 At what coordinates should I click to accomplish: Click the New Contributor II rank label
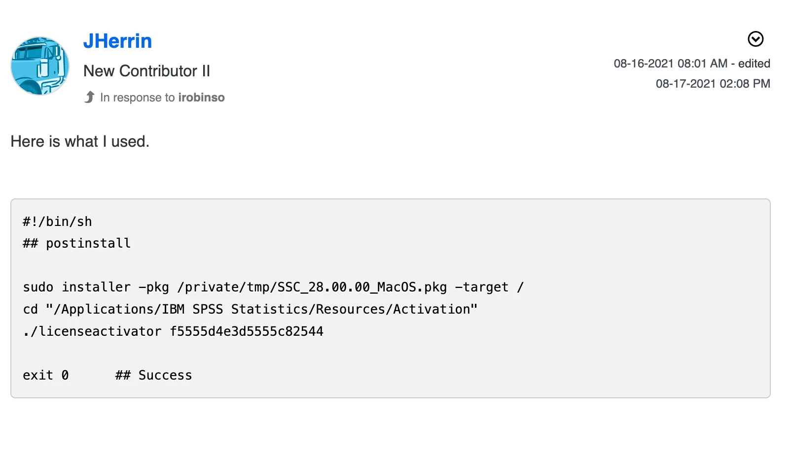coord(146,71)
